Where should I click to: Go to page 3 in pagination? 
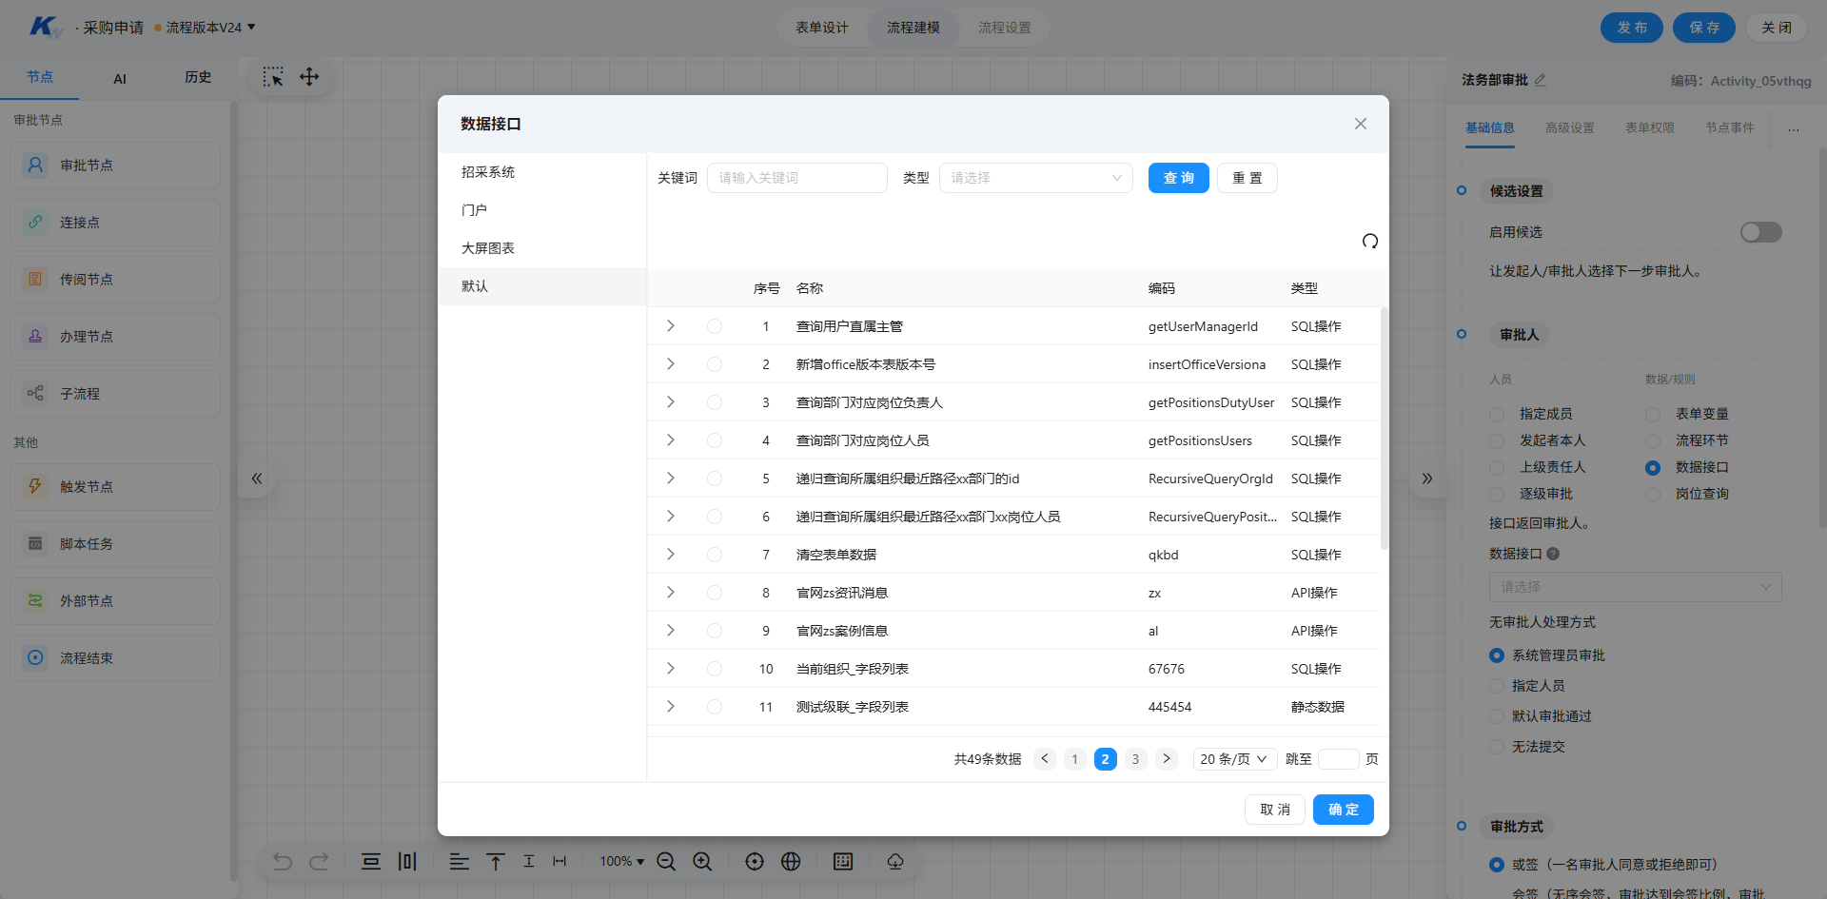[1135, 759]
